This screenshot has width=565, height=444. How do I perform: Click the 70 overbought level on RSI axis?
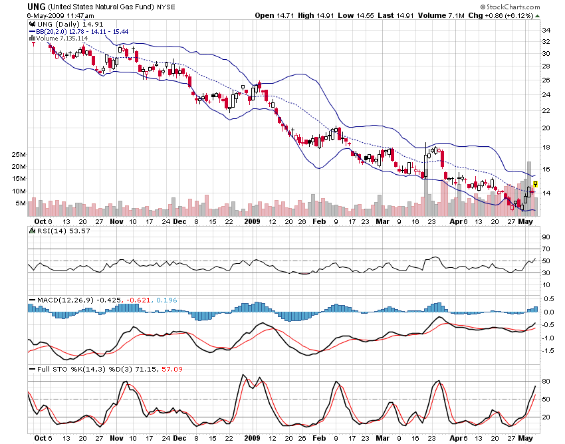tap(546, 249)
